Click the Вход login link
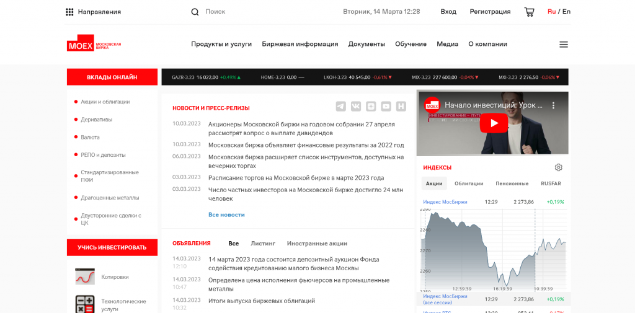The width and height of the screenshot is (635, 313). [x=448, y=12]
